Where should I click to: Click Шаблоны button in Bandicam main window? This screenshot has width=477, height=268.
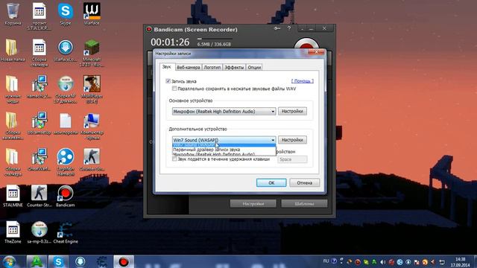pyautogui.click(x=304, y=203)
